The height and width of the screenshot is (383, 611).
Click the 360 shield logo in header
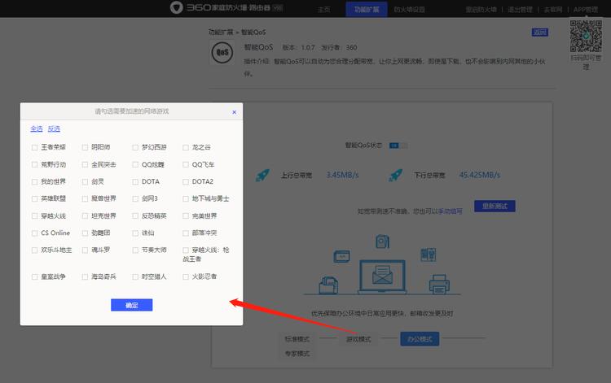pyautogui.click(x=177, y=7)
